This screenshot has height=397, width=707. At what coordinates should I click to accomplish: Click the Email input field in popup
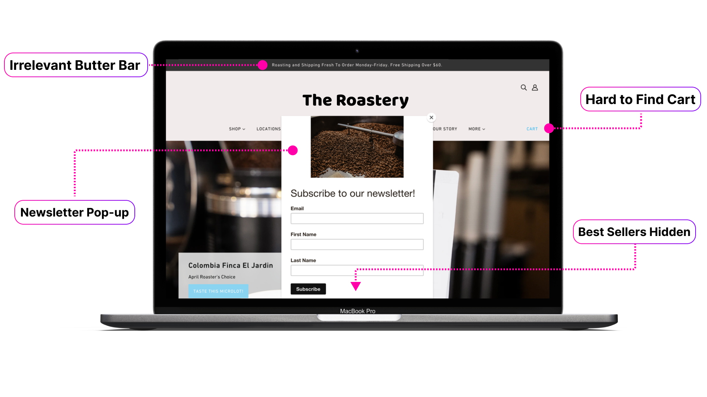point(357,218)
